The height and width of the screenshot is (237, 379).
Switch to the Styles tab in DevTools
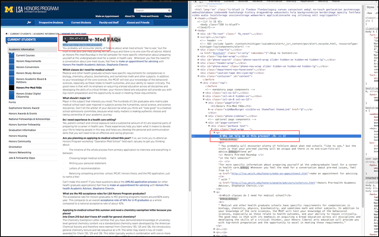[370, 7]
